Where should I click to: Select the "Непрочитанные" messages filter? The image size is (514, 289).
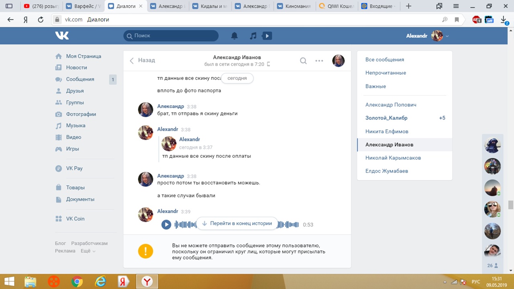[x=385, y=73]
